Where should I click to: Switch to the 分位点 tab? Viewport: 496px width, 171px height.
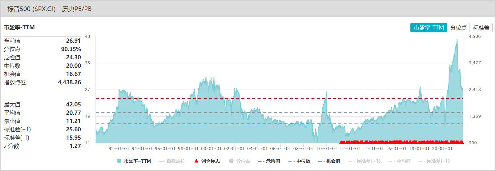click(458, 28)
